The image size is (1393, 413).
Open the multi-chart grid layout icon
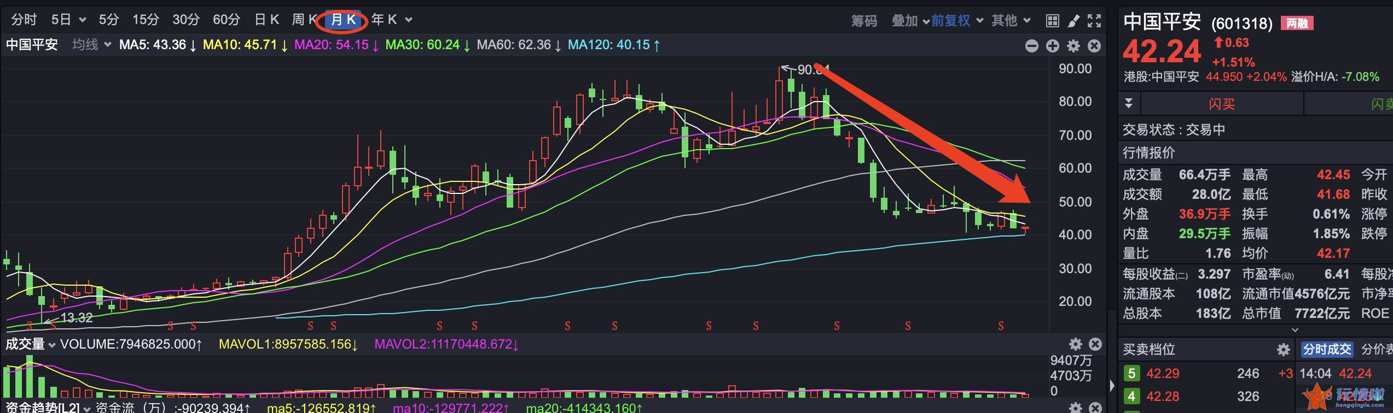[1052, 21]
